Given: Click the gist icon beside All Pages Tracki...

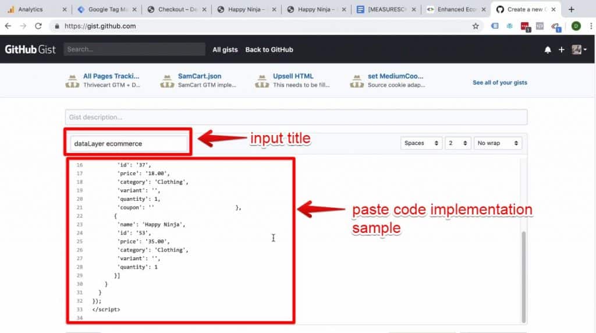Looking at the screenshot, I should (72, 80).
